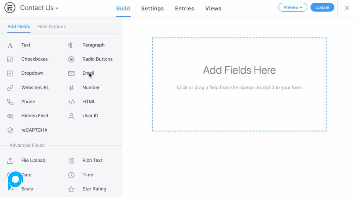The width and height of the screenshot is (355, 197).
Task: Go to the Entries tab
Action: 184,9
